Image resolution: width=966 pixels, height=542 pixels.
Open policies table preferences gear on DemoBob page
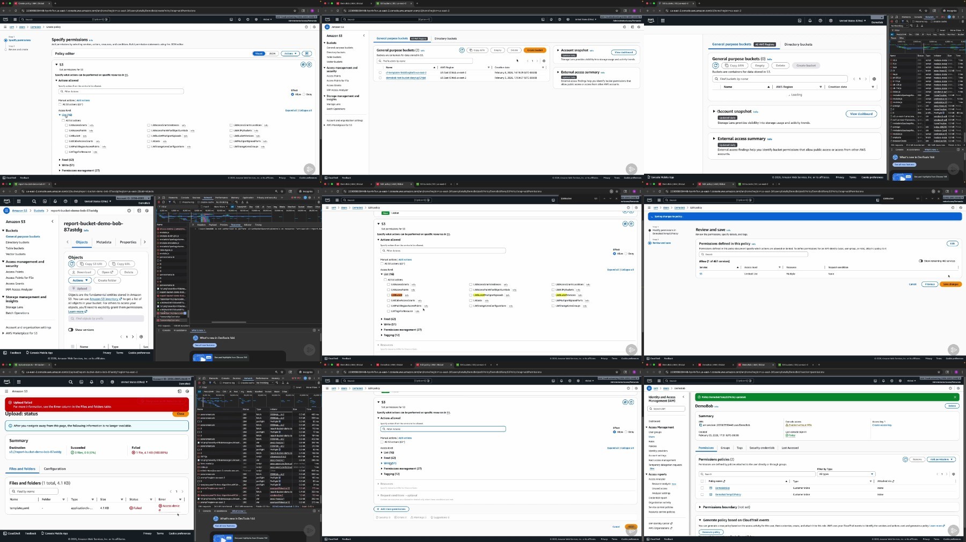point(954,474)
